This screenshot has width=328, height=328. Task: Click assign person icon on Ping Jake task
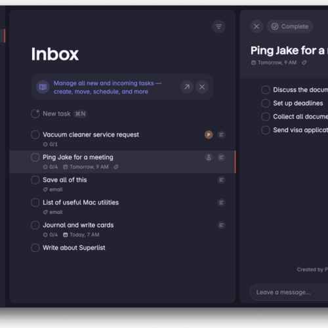click(209, 157)
